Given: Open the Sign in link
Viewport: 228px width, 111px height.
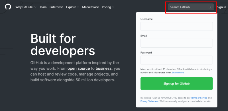Looking at the screenshot, I should (x=221, y=7).
